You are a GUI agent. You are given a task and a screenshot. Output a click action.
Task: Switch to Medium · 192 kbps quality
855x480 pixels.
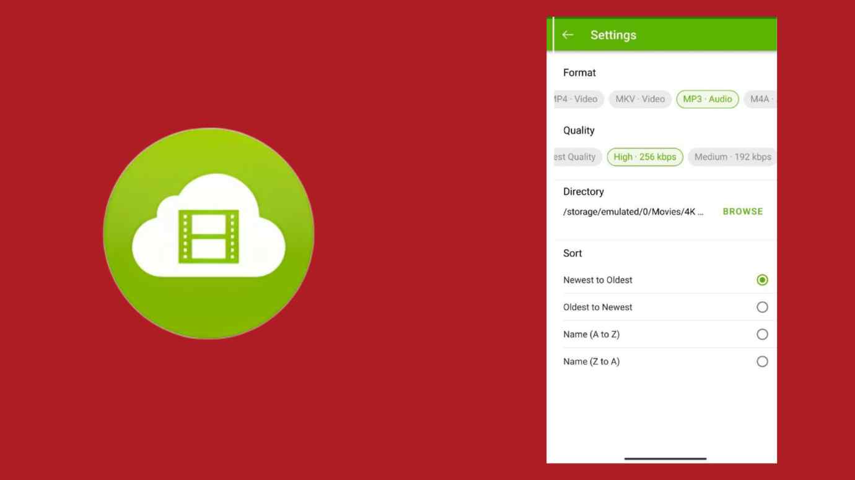click(732, 157)
